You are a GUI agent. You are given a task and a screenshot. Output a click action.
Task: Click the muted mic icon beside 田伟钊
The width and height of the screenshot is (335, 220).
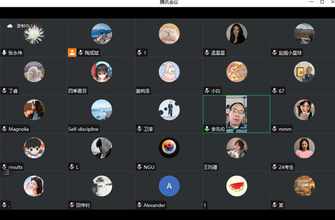[x=72, y=205]
